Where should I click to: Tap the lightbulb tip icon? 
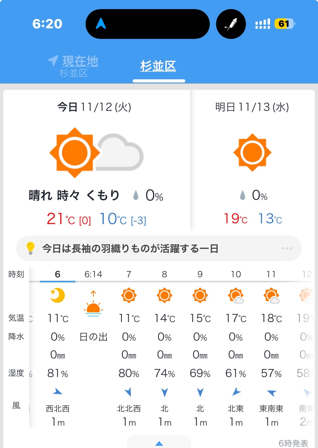point(30,248)
